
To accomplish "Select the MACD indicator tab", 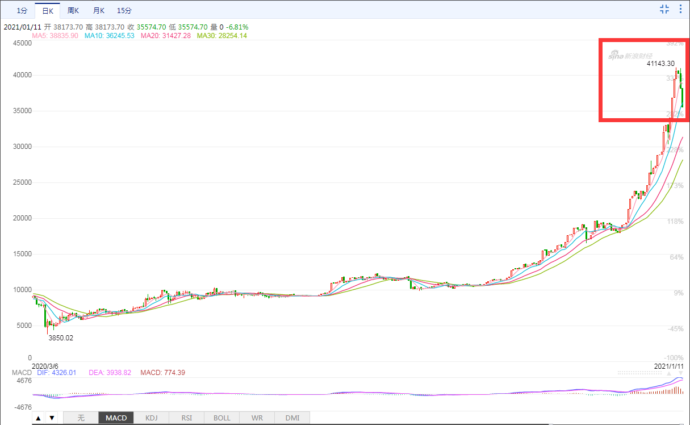I will pyautogui.click(x=116, y=418).
